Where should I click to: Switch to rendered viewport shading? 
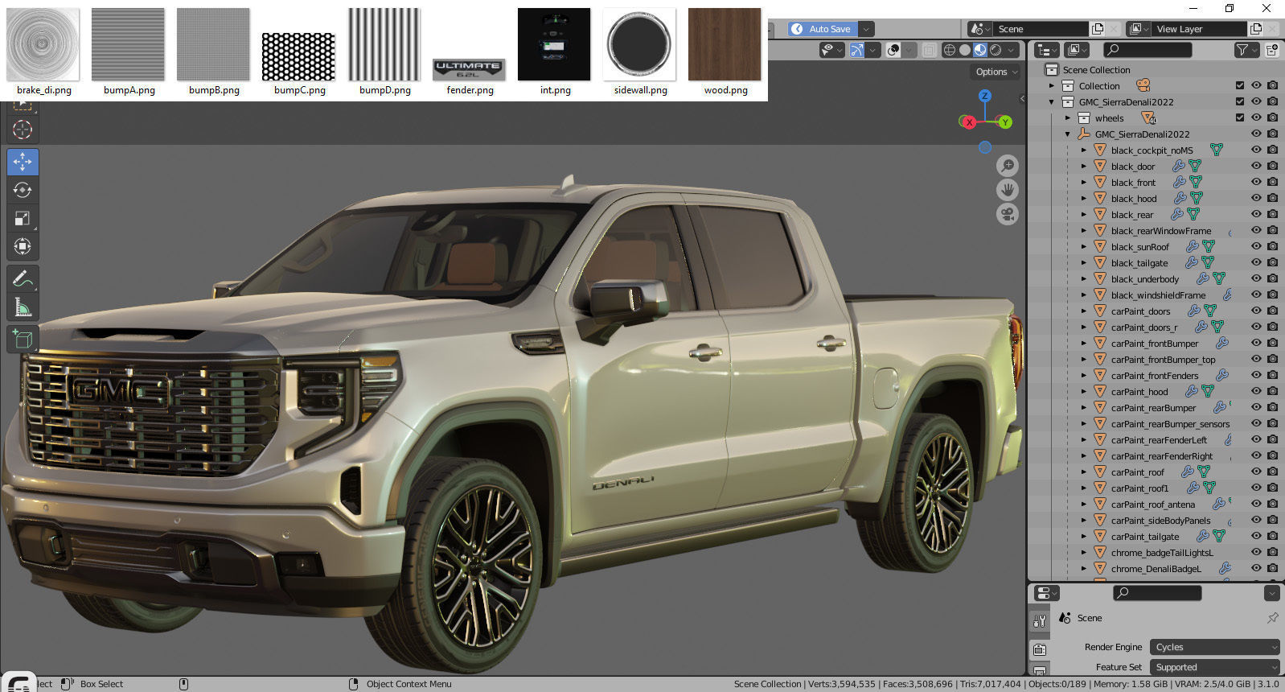tap(996, 50)
